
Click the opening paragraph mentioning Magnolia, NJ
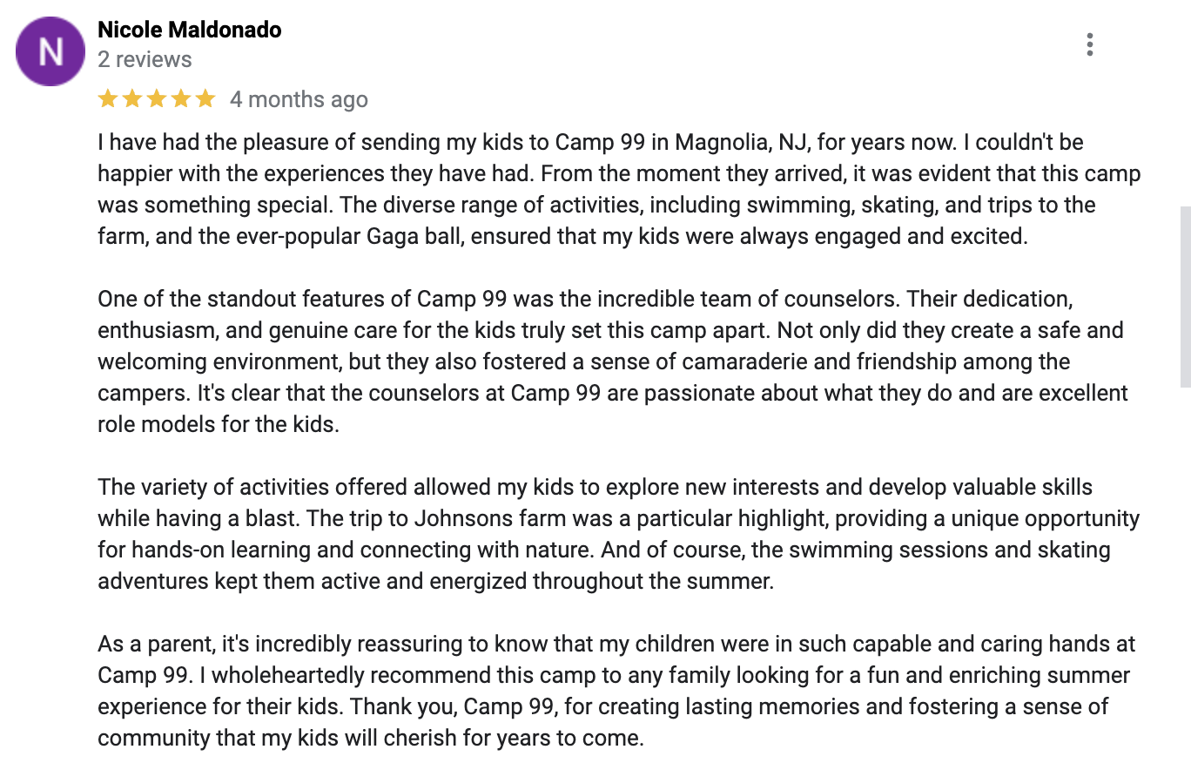[x=619, y=189]
